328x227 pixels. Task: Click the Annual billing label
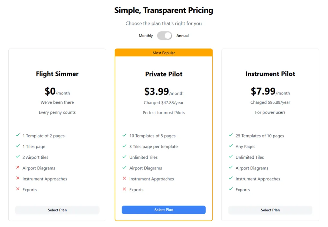coord(182,36)
